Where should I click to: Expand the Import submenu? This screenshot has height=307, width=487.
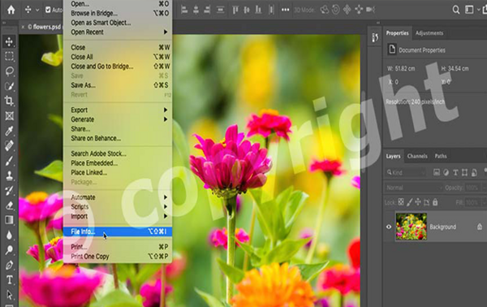(x=118, y=216)
